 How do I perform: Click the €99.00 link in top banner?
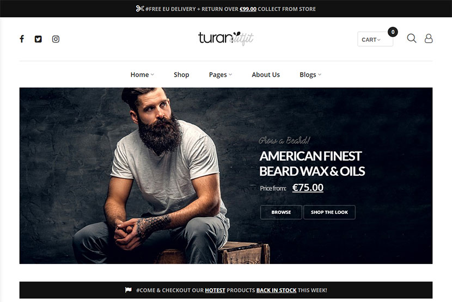point(248,9)
